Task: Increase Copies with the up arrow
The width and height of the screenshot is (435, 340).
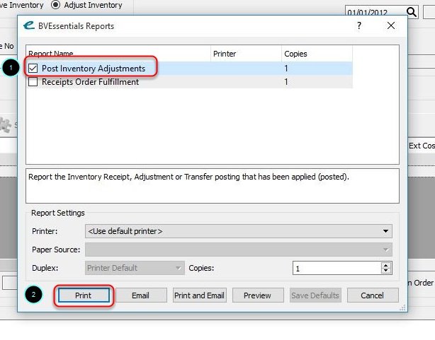Action: [x=386, y=265]
